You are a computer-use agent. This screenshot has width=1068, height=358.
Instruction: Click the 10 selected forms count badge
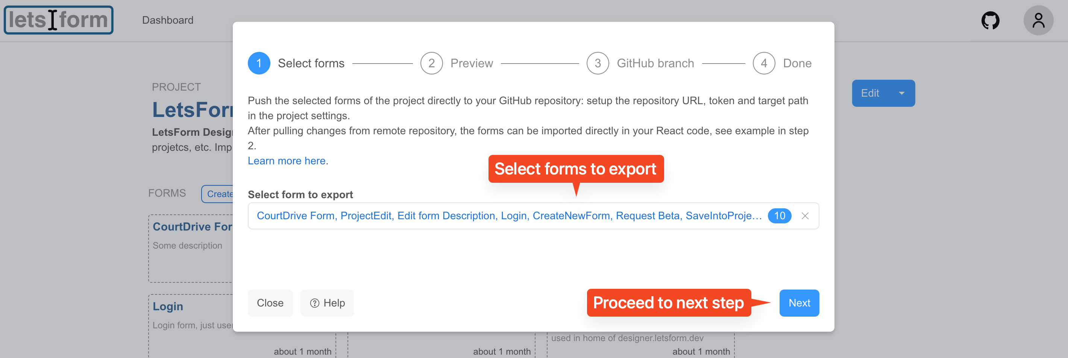[x=780, y=216]
